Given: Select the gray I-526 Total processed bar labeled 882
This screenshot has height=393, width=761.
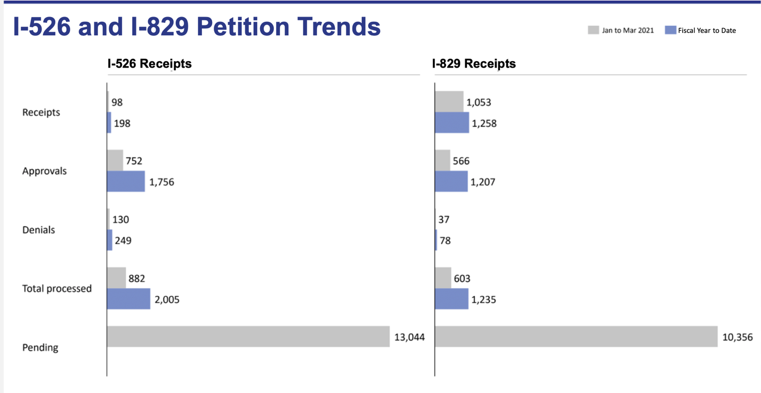Looking at the screenshot, I should tap(116, 277).
